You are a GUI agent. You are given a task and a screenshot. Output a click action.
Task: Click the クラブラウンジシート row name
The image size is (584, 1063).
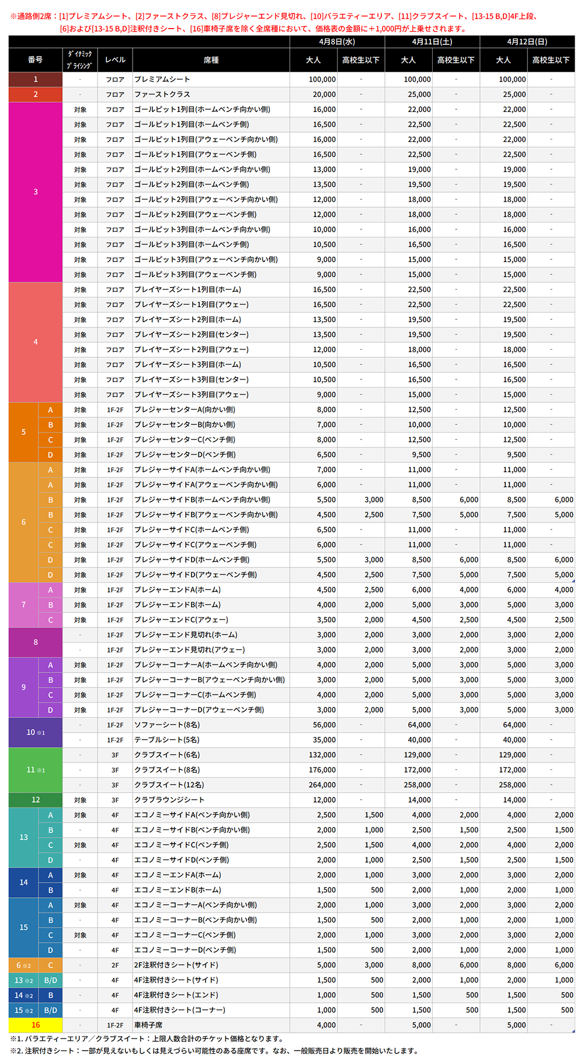click(169, 800)
